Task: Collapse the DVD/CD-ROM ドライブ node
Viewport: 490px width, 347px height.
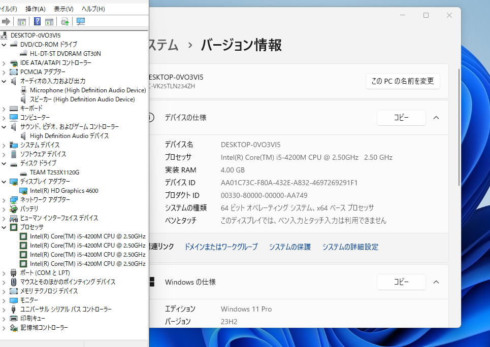Action: (x=4, y=45)
